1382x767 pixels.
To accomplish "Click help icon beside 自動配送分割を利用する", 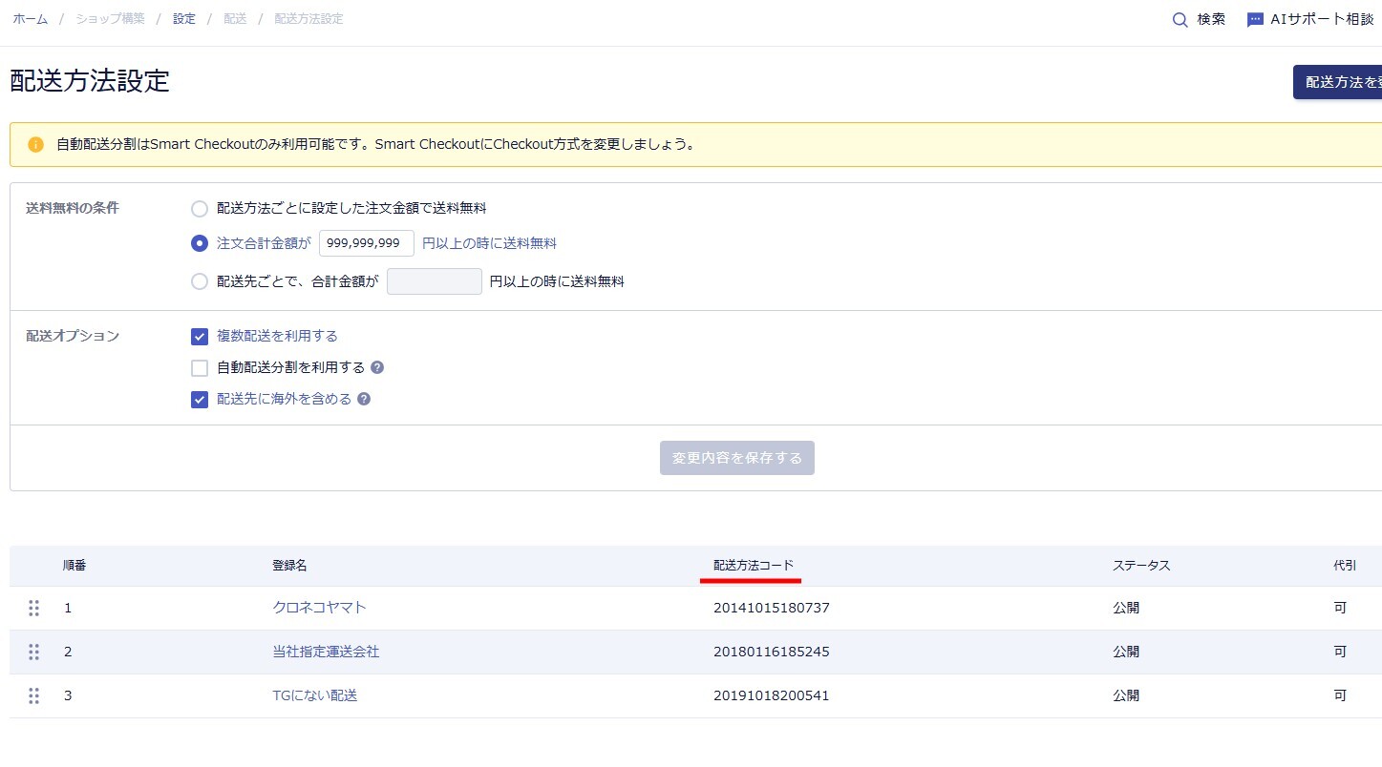I will (377, 367).
